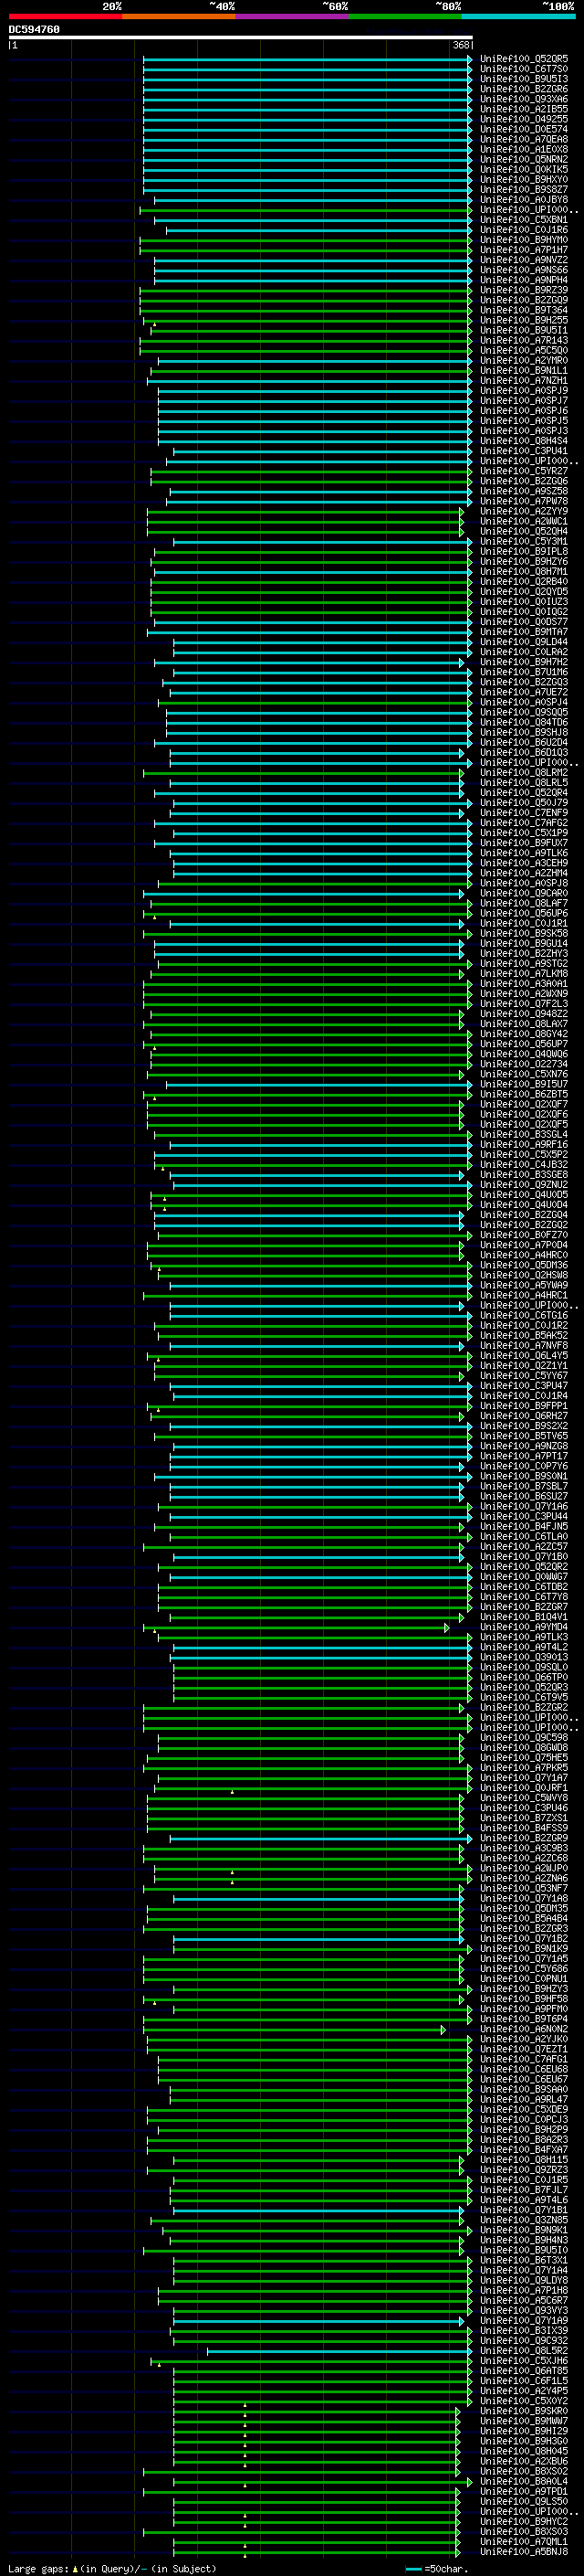Select the UniRef100_B7SBL7 hit label
This screenshot has height=2576, width=584.
point(524,1487)
